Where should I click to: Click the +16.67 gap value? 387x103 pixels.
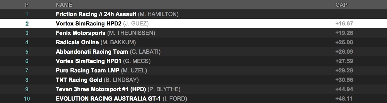[344, 24]
